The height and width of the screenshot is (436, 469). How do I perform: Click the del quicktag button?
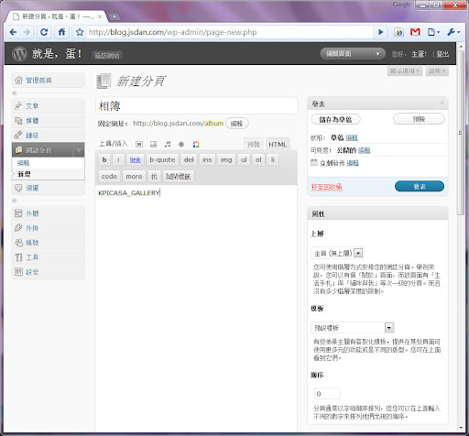tap(189, 159)
